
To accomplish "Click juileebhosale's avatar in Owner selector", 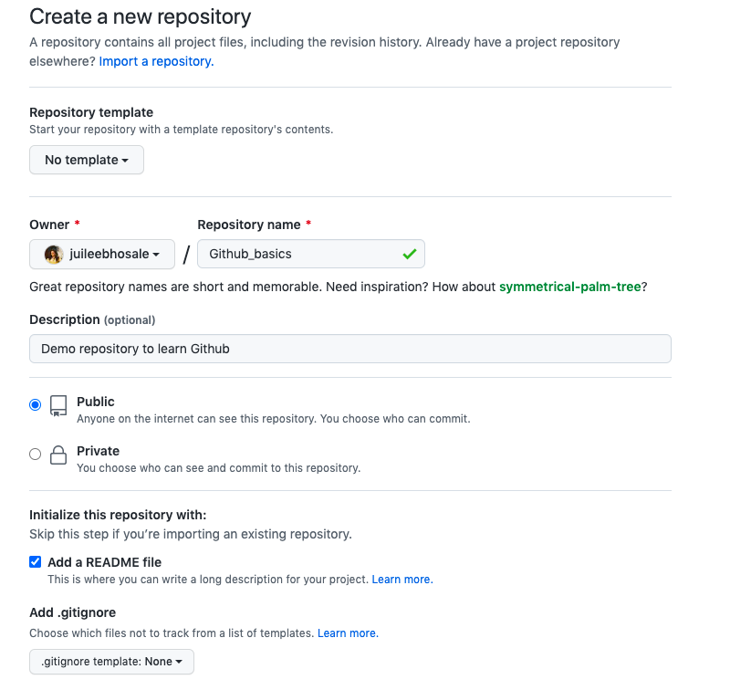I will point(53,254).
